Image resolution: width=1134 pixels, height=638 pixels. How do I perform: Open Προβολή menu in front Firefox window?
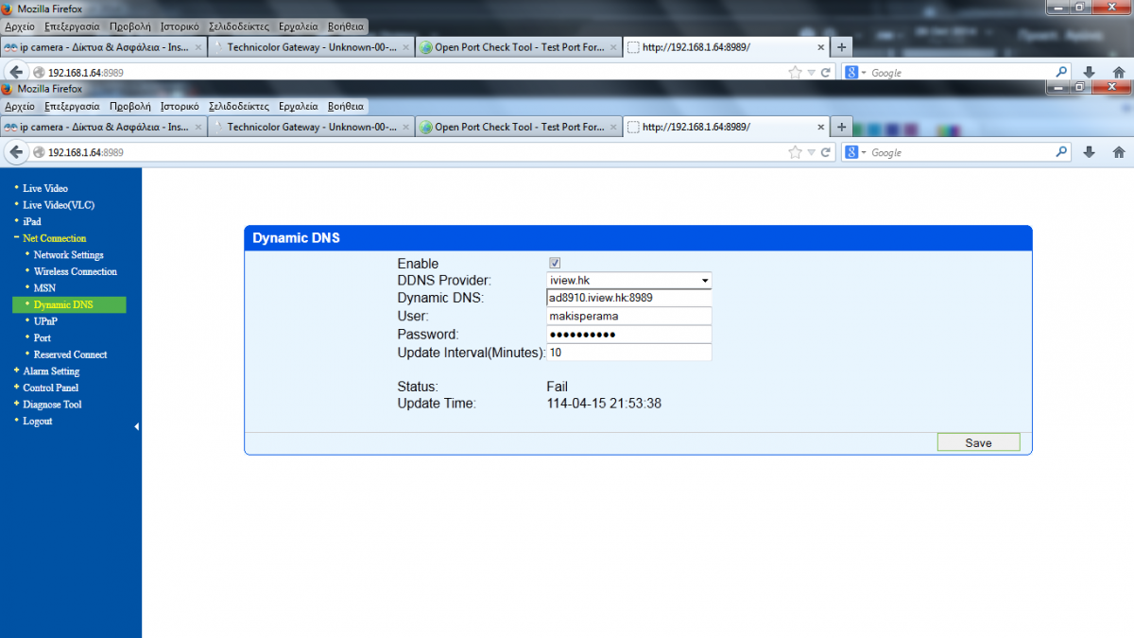[x=129, y=107]
